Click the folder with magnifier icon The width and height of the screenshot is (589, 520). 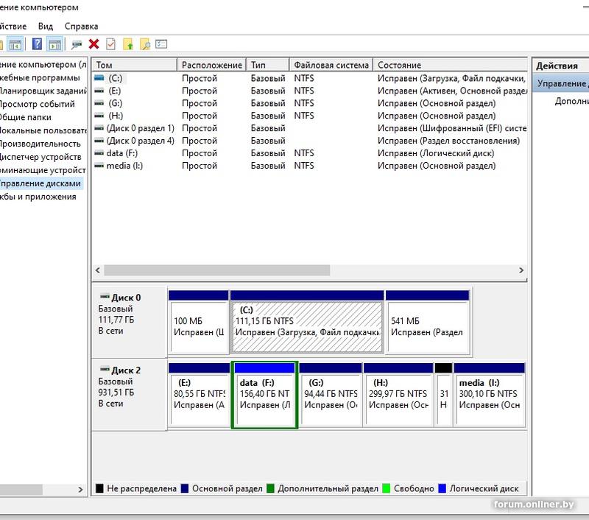point(145,44)
